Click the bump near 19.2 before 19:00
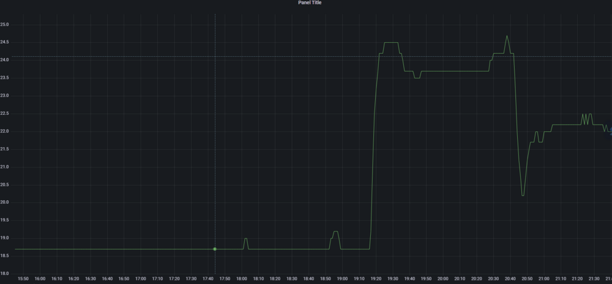The height and width of the screenshot is (284, 612). (335, 232)
